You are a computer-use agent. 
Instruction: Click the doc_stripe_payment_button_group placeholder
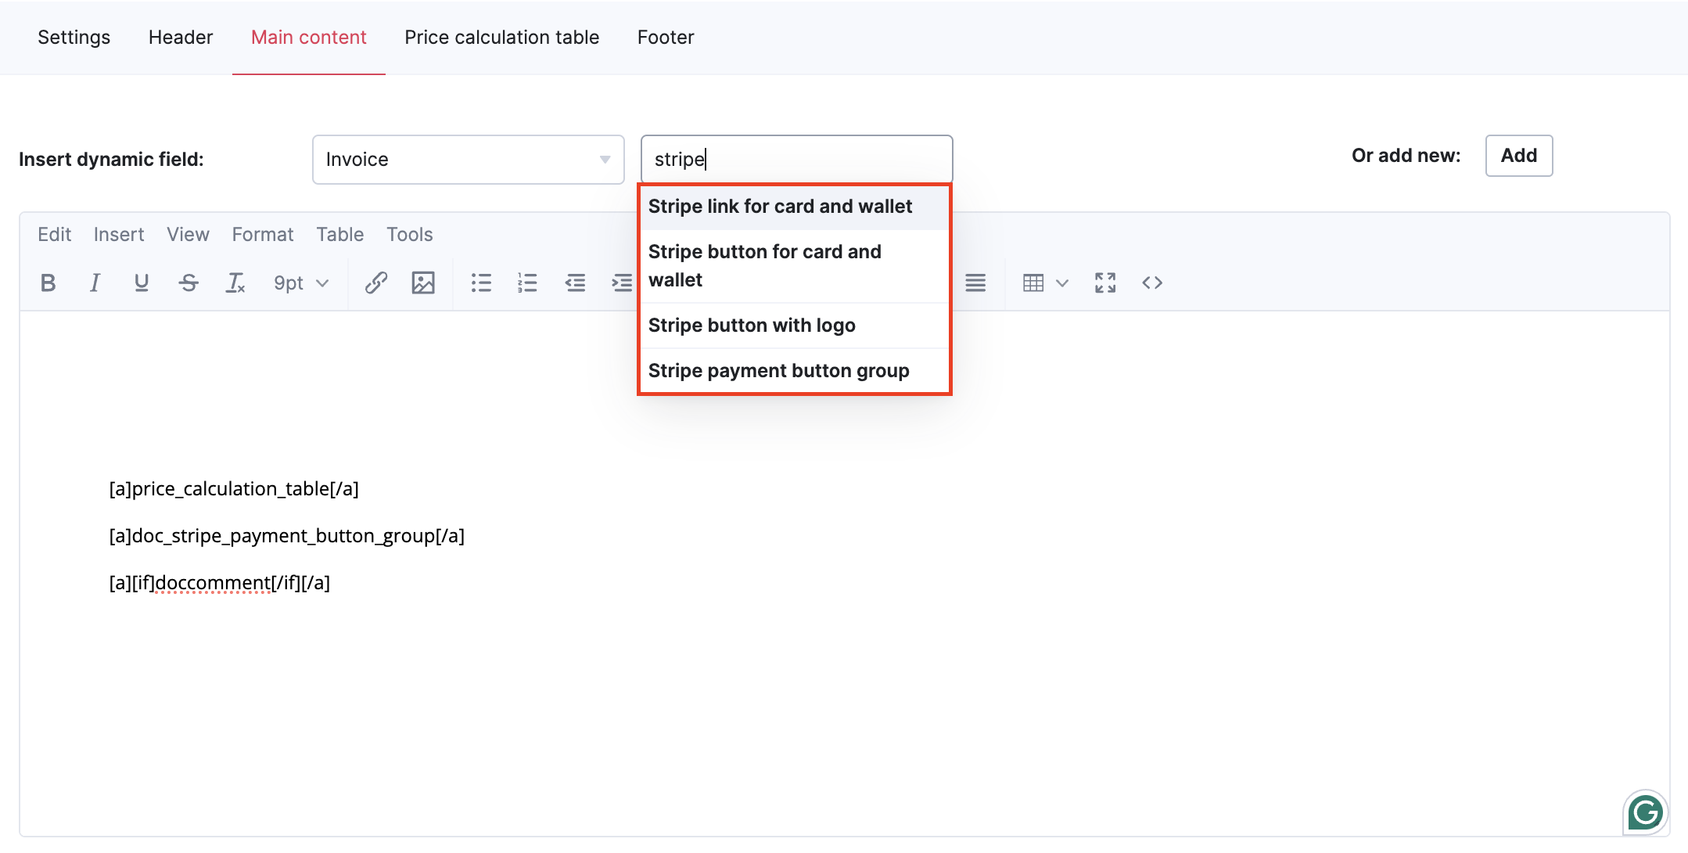287,536
